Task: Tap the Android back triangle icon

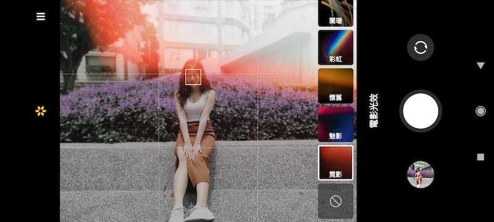Action: click(480, 65)
